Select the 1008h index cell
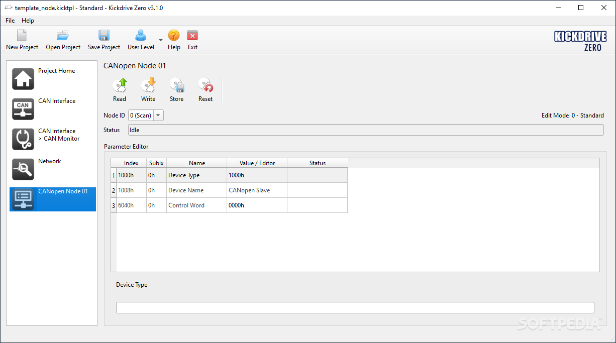This screenshot has height=343, width=616. click(x=131, y=190)
